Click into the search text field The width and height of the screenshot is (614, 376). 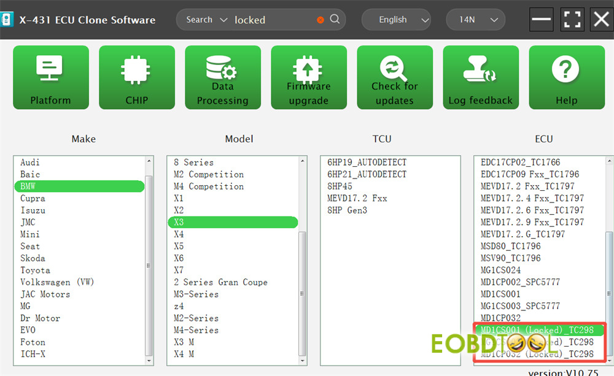coord(274,20)
